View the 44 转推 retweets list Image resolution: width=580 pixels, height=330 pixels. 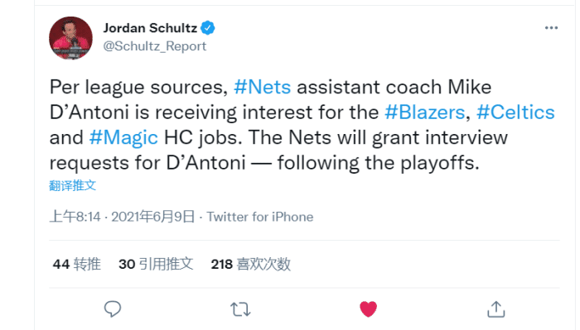pos(76,265)
